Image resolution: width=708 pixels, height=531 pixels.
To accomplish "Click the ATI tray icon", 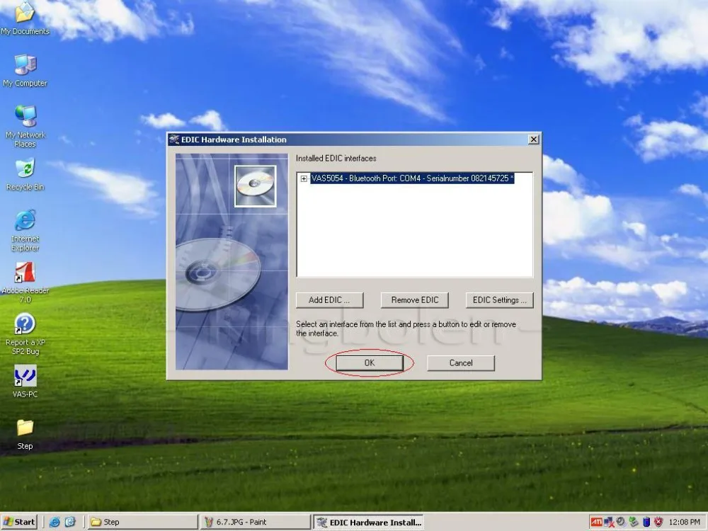I will pos(596,523).
